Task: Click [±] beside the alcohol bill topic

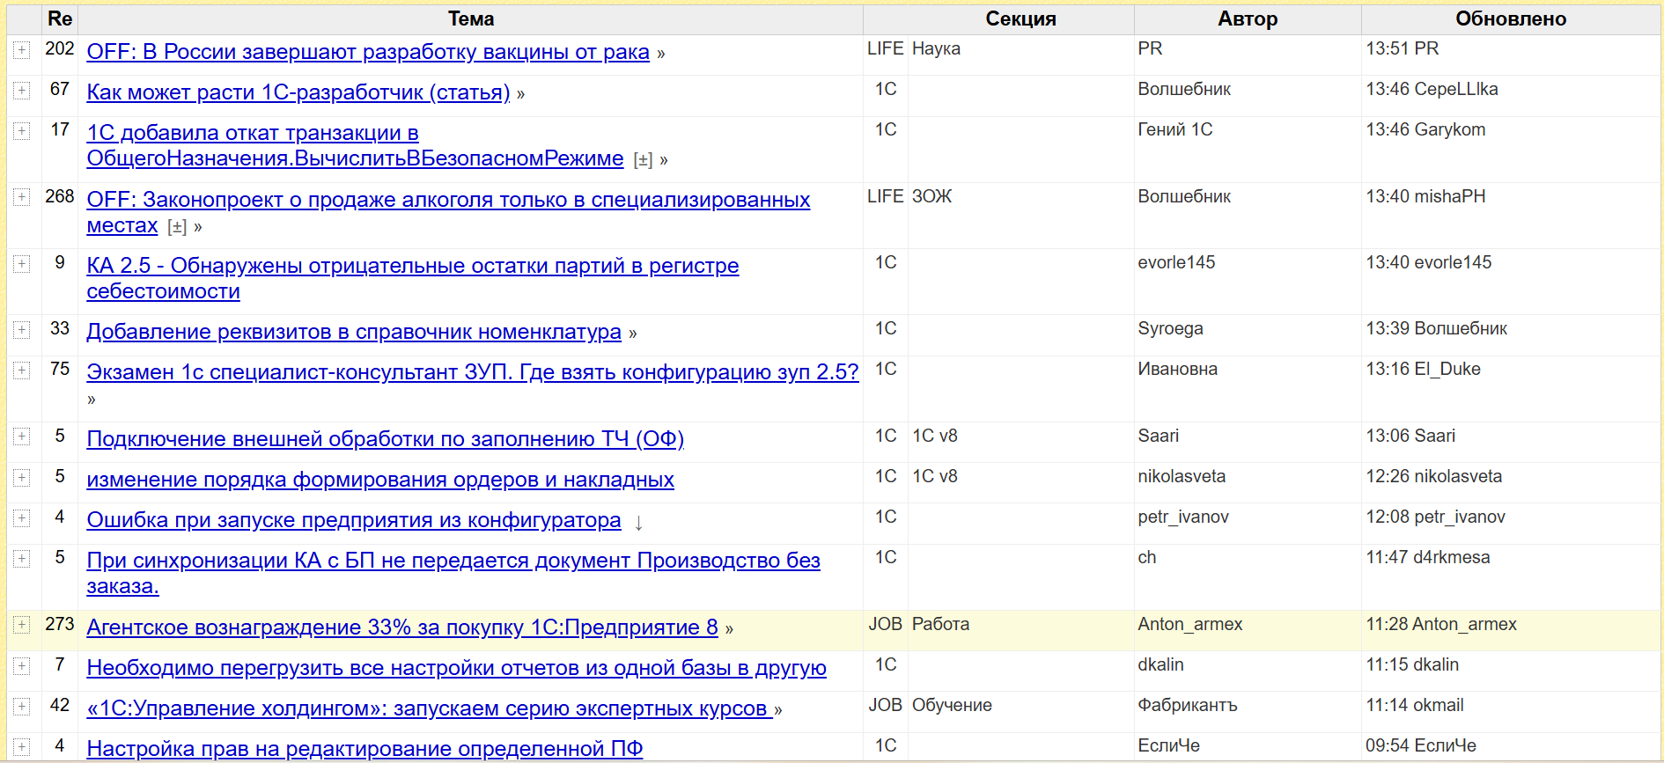Action: (177, 227)
